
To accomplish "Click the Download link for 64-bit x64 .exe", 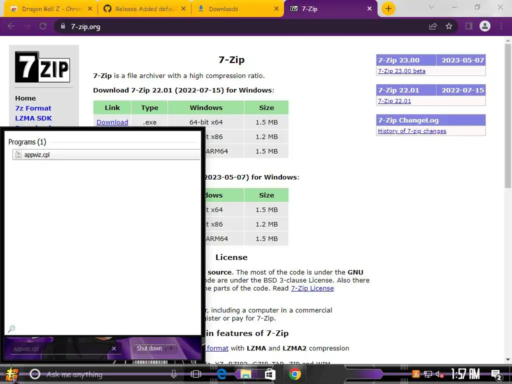I will pyautogui.click(x=112, y=122).
